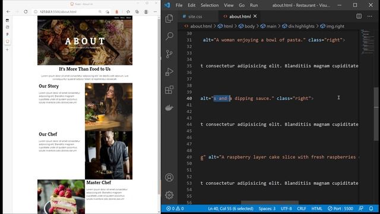Click the browser address bar URL
380x214 pixels.
coord(58,12)
